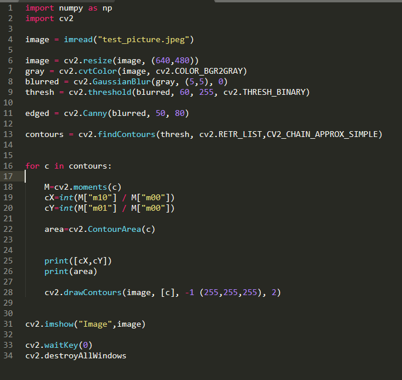Click the value 50 in the Canny call
The image size is (402, 380).
[161, 113]
